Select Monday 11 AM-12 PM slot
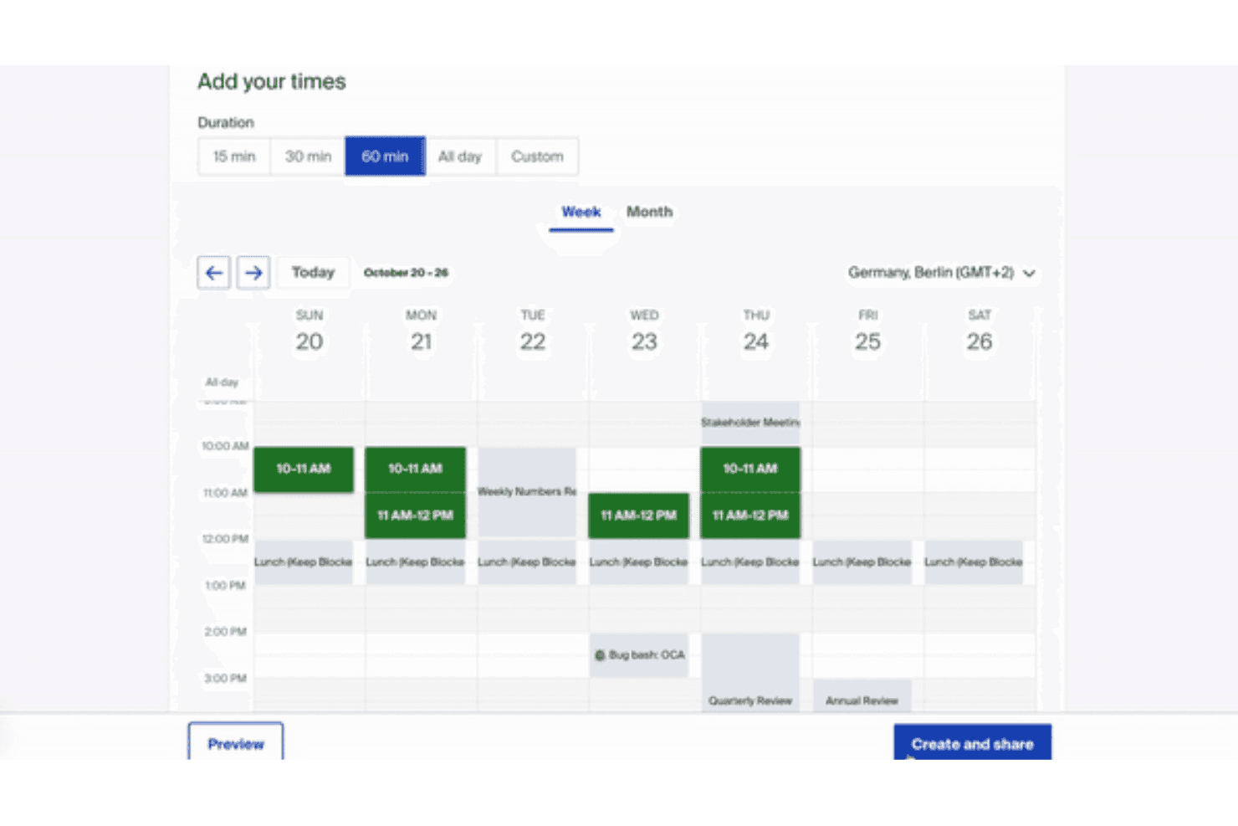This screenshot has width=1238, height=826. 415,516
